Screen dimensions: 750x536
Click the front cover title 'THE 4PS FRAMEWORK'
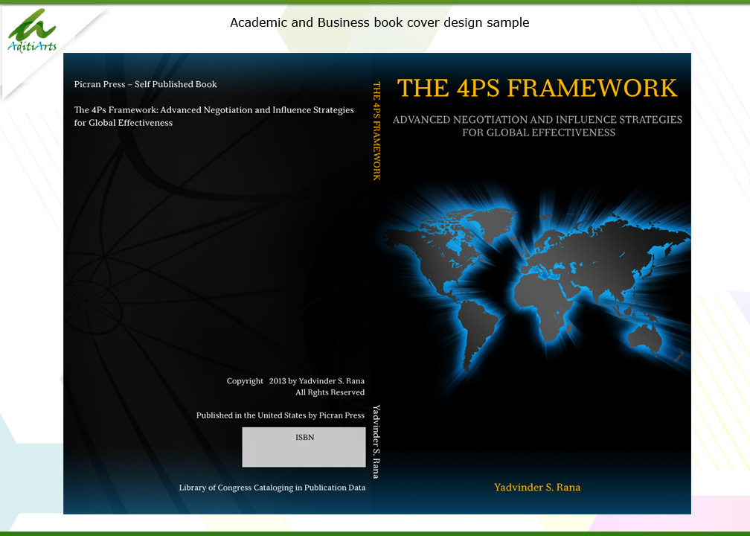tap(536, 88)
